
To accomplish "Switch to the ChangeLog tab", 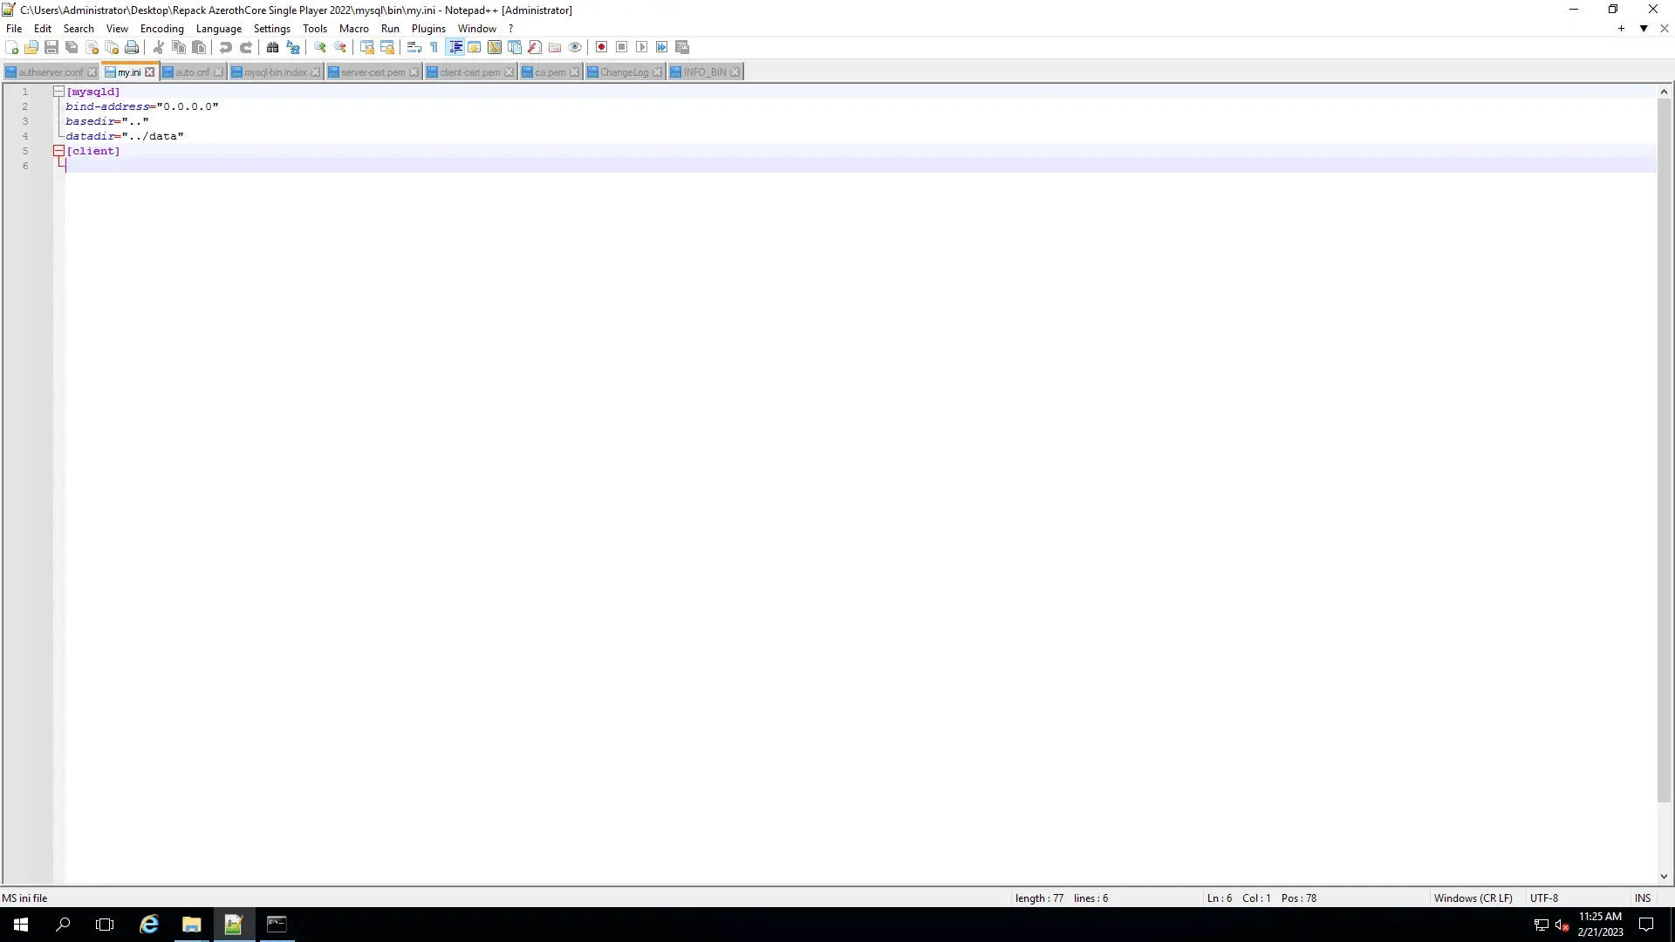I will (624, 72).
